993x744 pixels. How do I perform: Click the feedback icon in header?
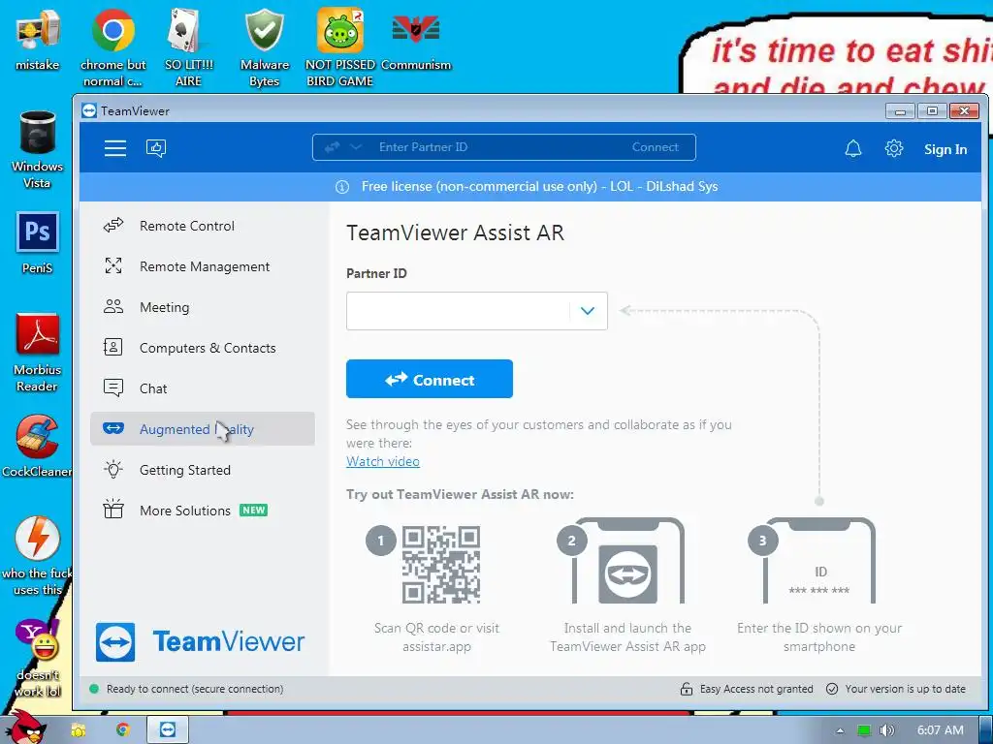[x=156, y=148]
